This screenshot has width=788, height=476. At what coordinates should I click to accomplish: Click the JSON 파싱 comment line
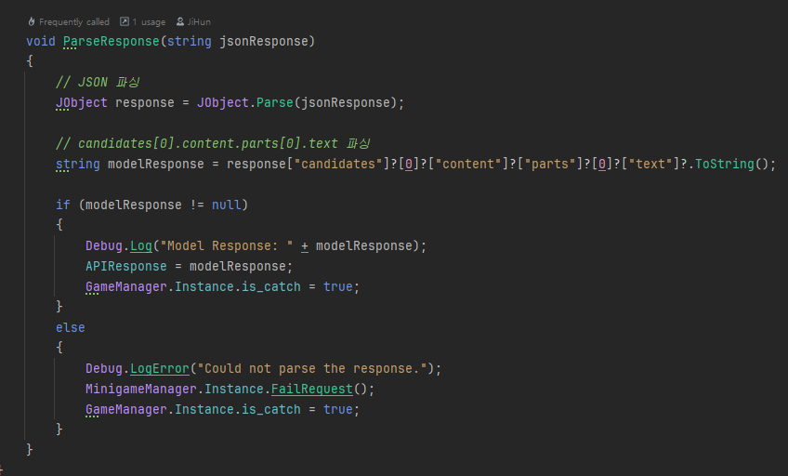pos(98,82)
